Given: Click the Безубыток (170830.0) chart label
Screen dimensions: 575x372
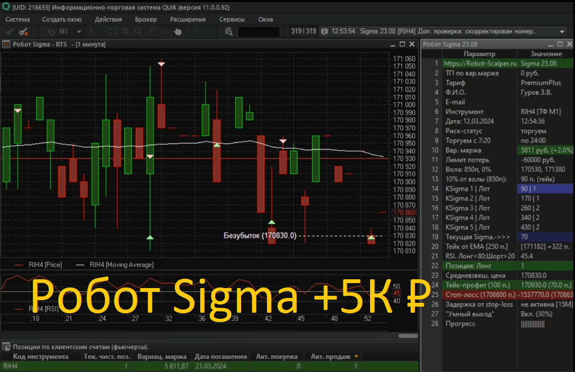Looking at the screenshot, I should pyautogui.click(x=260, y=235).
